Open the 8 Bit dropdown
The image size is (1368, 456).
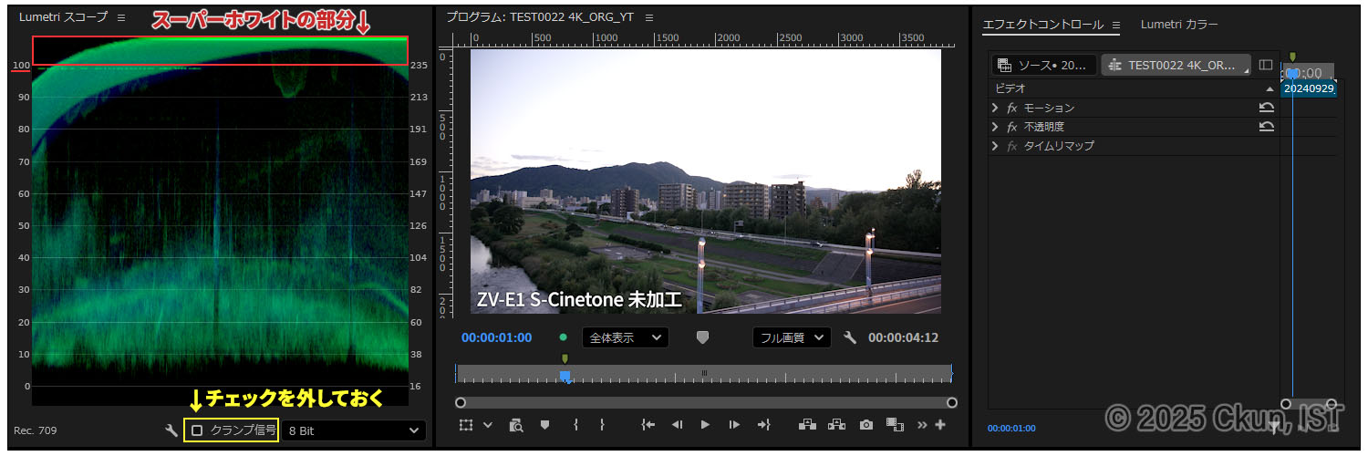coord(354,430)
